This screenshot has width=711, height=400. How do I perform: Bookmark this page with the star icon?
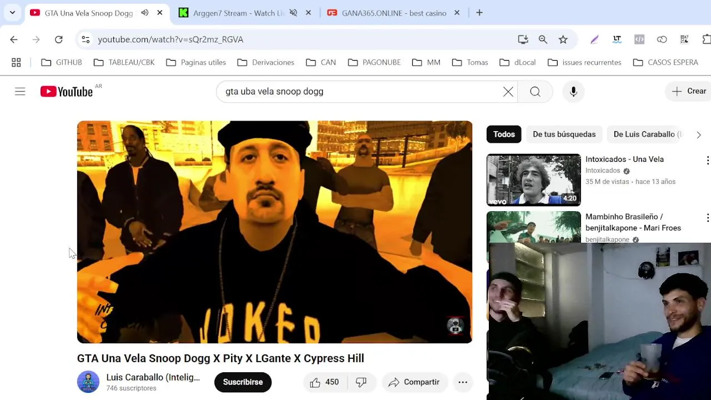tap(563, 39)
